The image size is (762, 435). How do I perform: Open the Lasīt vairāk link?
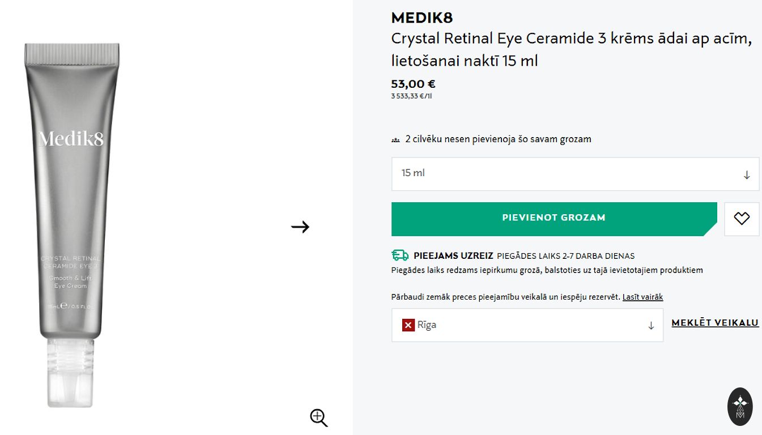coord(642,297)
